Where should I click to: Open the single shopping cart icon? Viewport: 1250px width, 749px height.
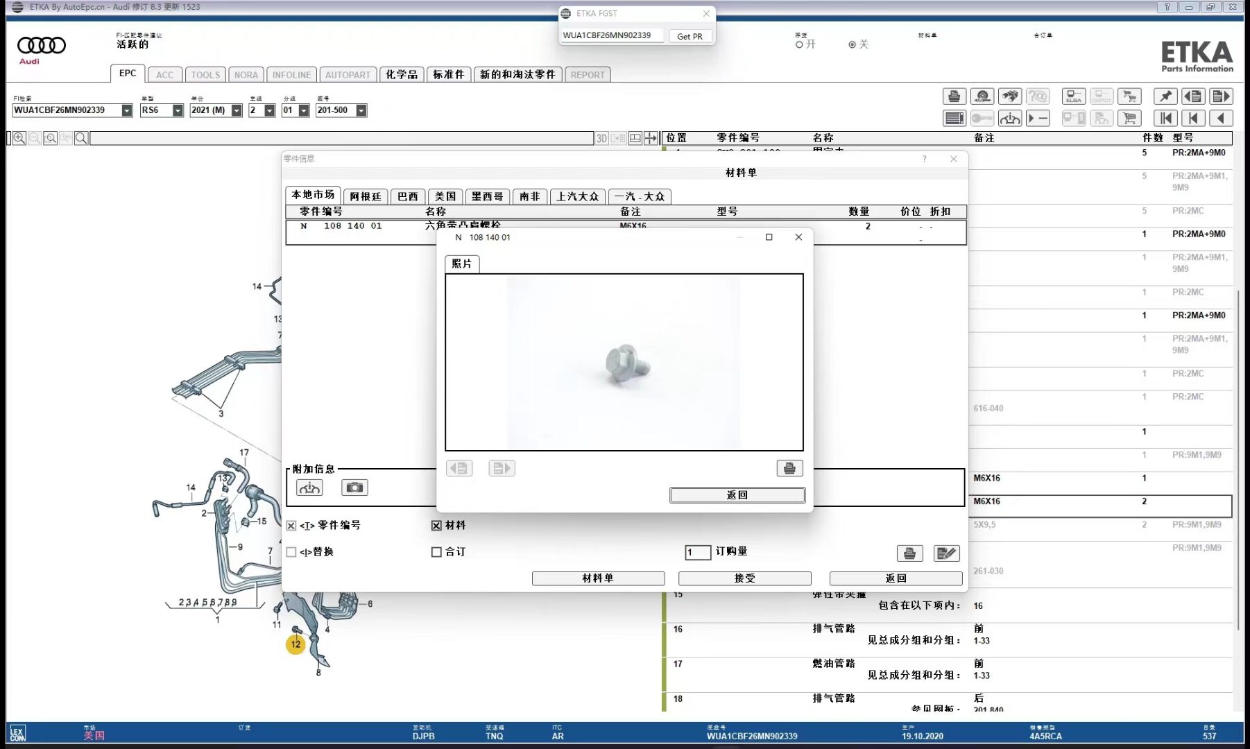click(1129, 119)
